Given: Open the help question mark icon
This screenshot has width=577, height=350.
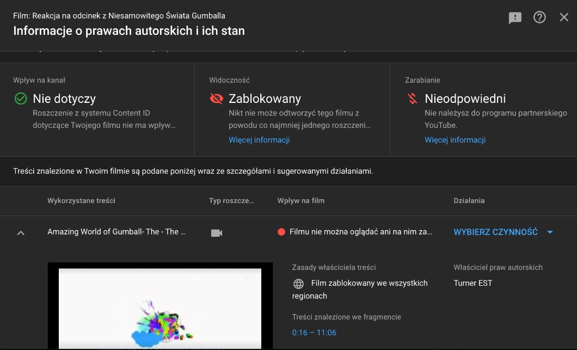Looking at the screenshot, I should coord(539,17).
